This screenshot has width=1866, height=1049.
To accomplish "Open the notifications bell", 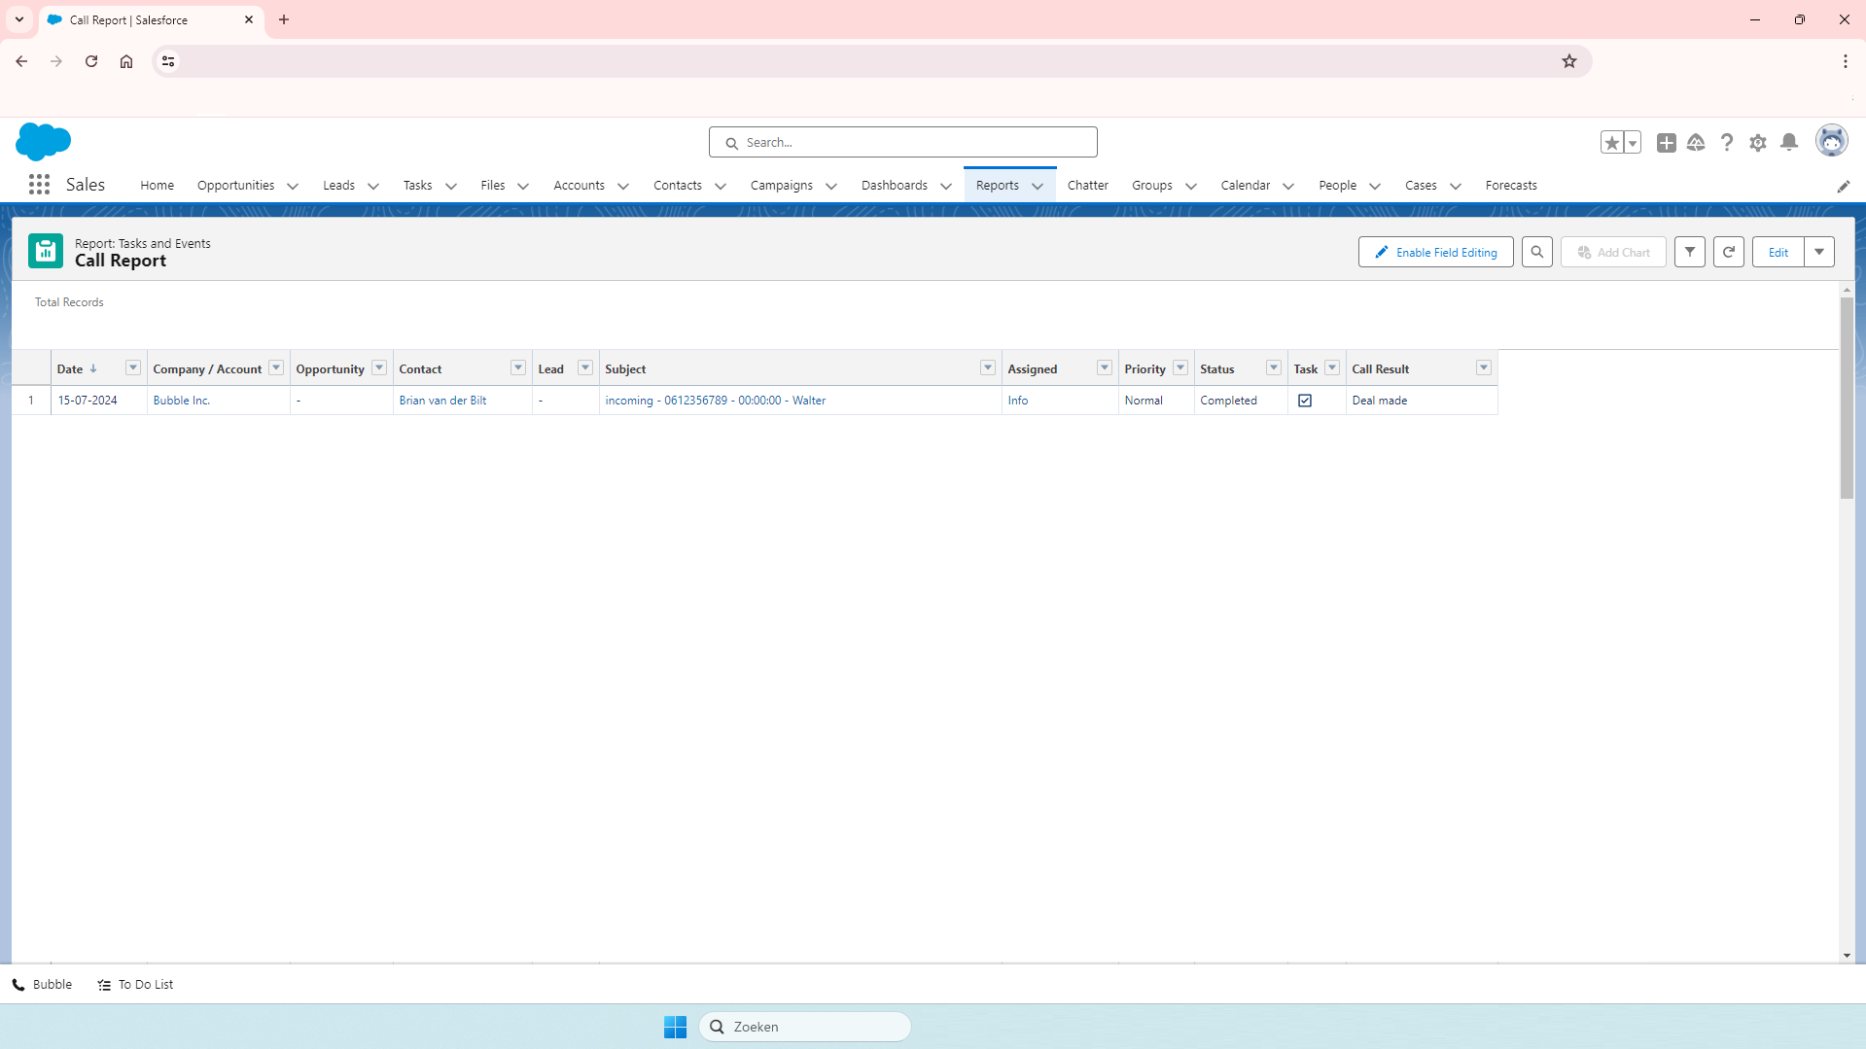I will [1788, 143].
